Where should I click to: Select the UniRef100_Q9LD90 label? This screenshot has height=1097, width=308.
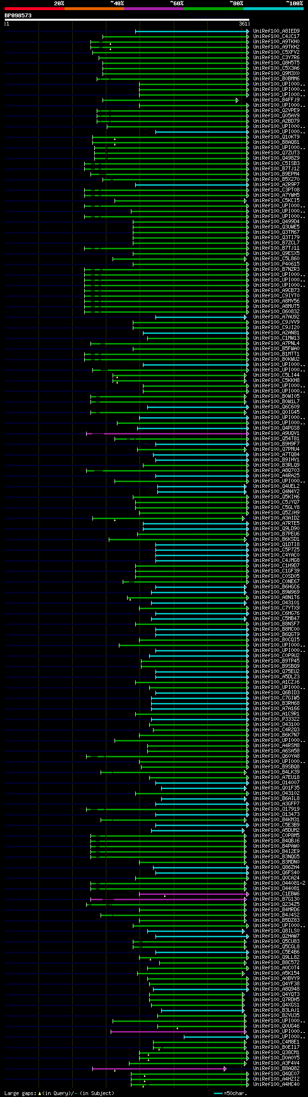coord(276,529)
